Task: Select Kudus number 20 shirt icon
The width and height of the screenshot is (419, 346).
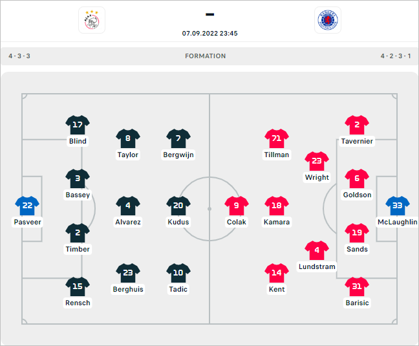Action: 178,206
